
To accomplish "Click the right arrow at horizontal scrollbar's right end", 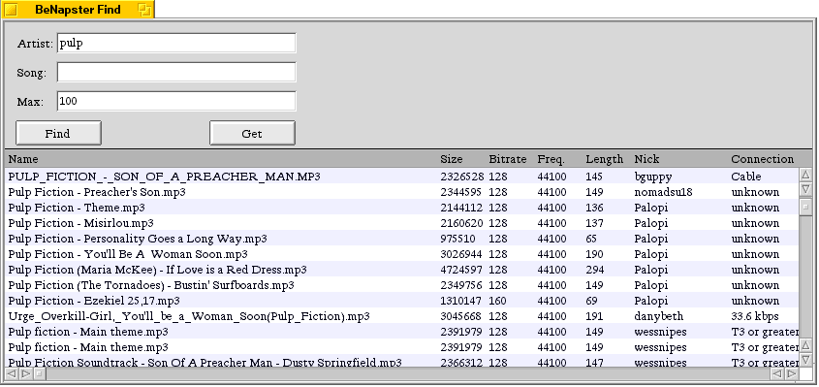I will click(x=792, y=373).
